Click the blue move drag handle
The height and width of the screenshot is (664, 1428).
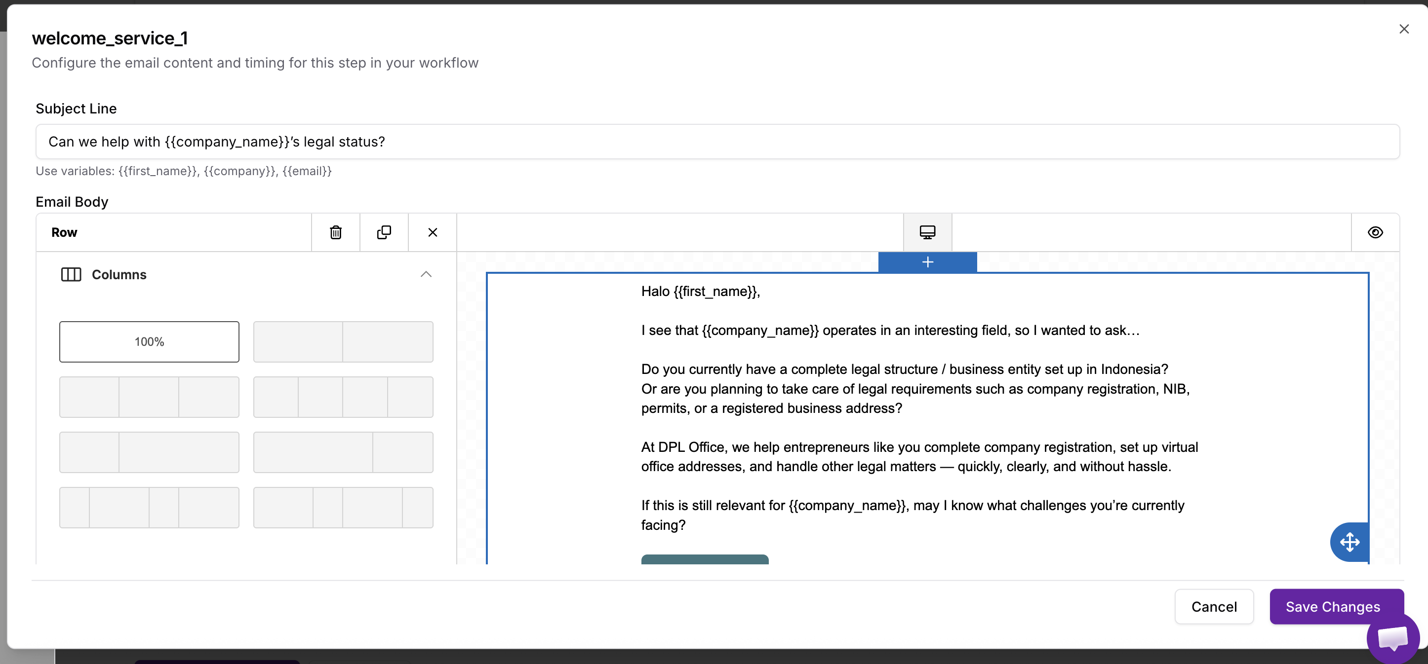click(1349, 542)
